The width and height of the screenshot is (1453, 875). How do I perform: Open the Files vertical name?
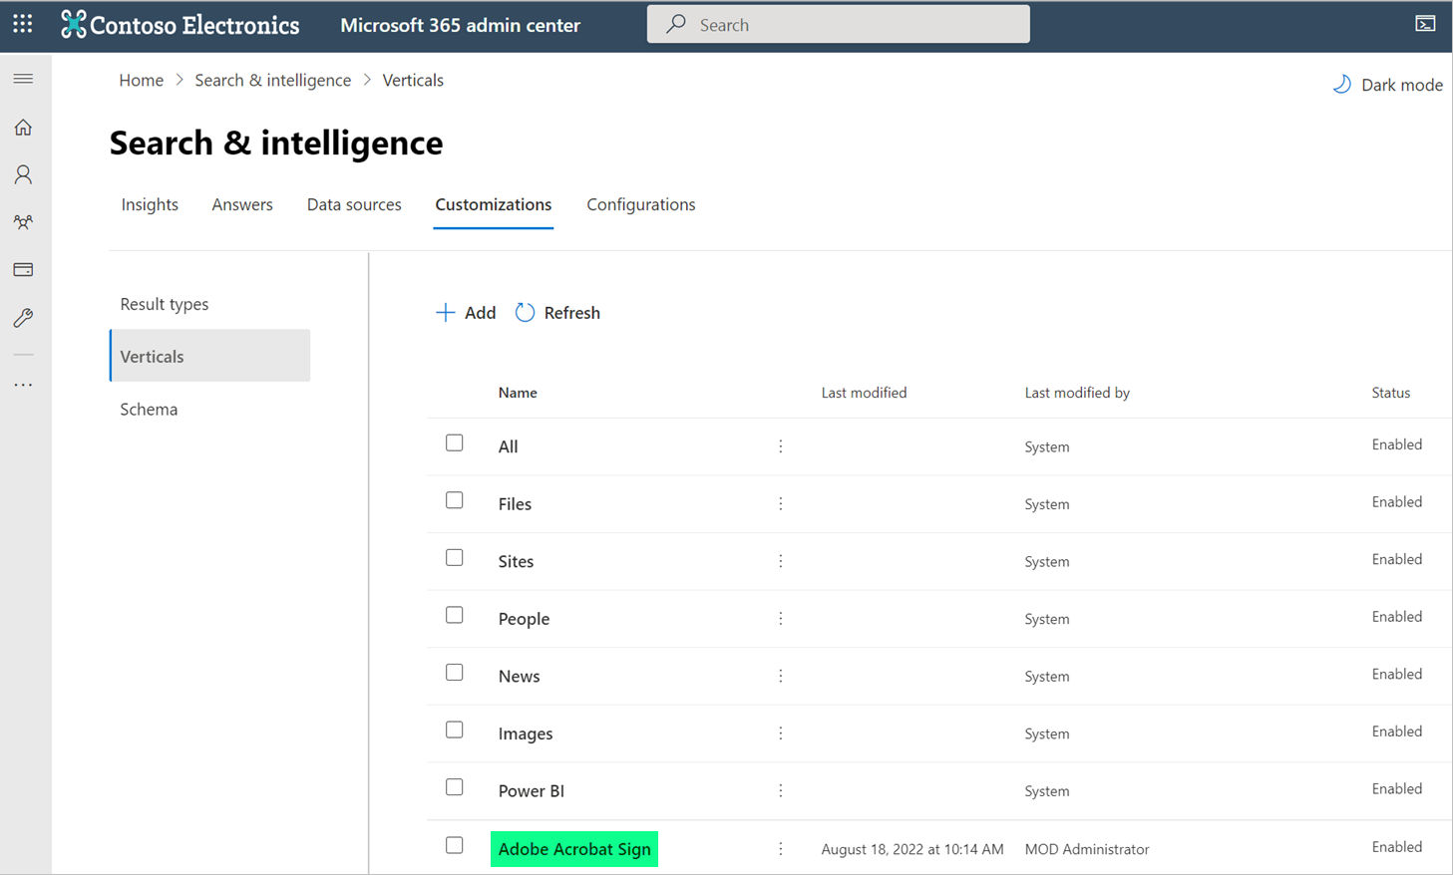[516, 504]
